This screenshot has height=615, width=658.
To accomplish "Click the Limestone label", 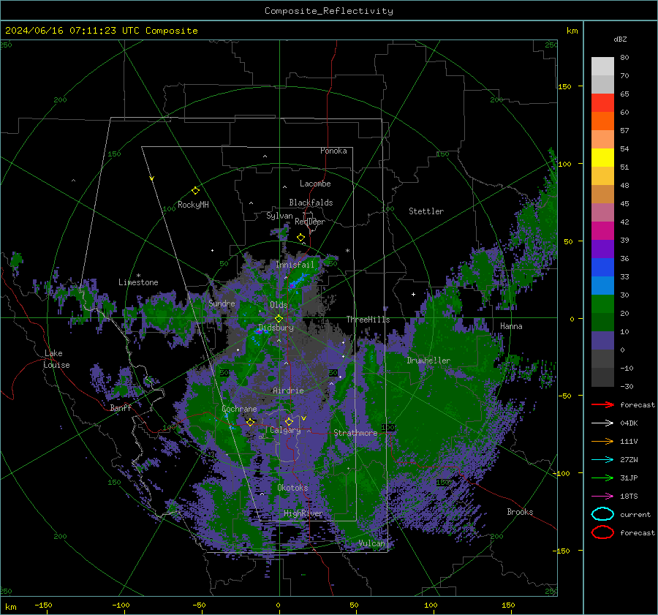I will click(x=138, y=282).
